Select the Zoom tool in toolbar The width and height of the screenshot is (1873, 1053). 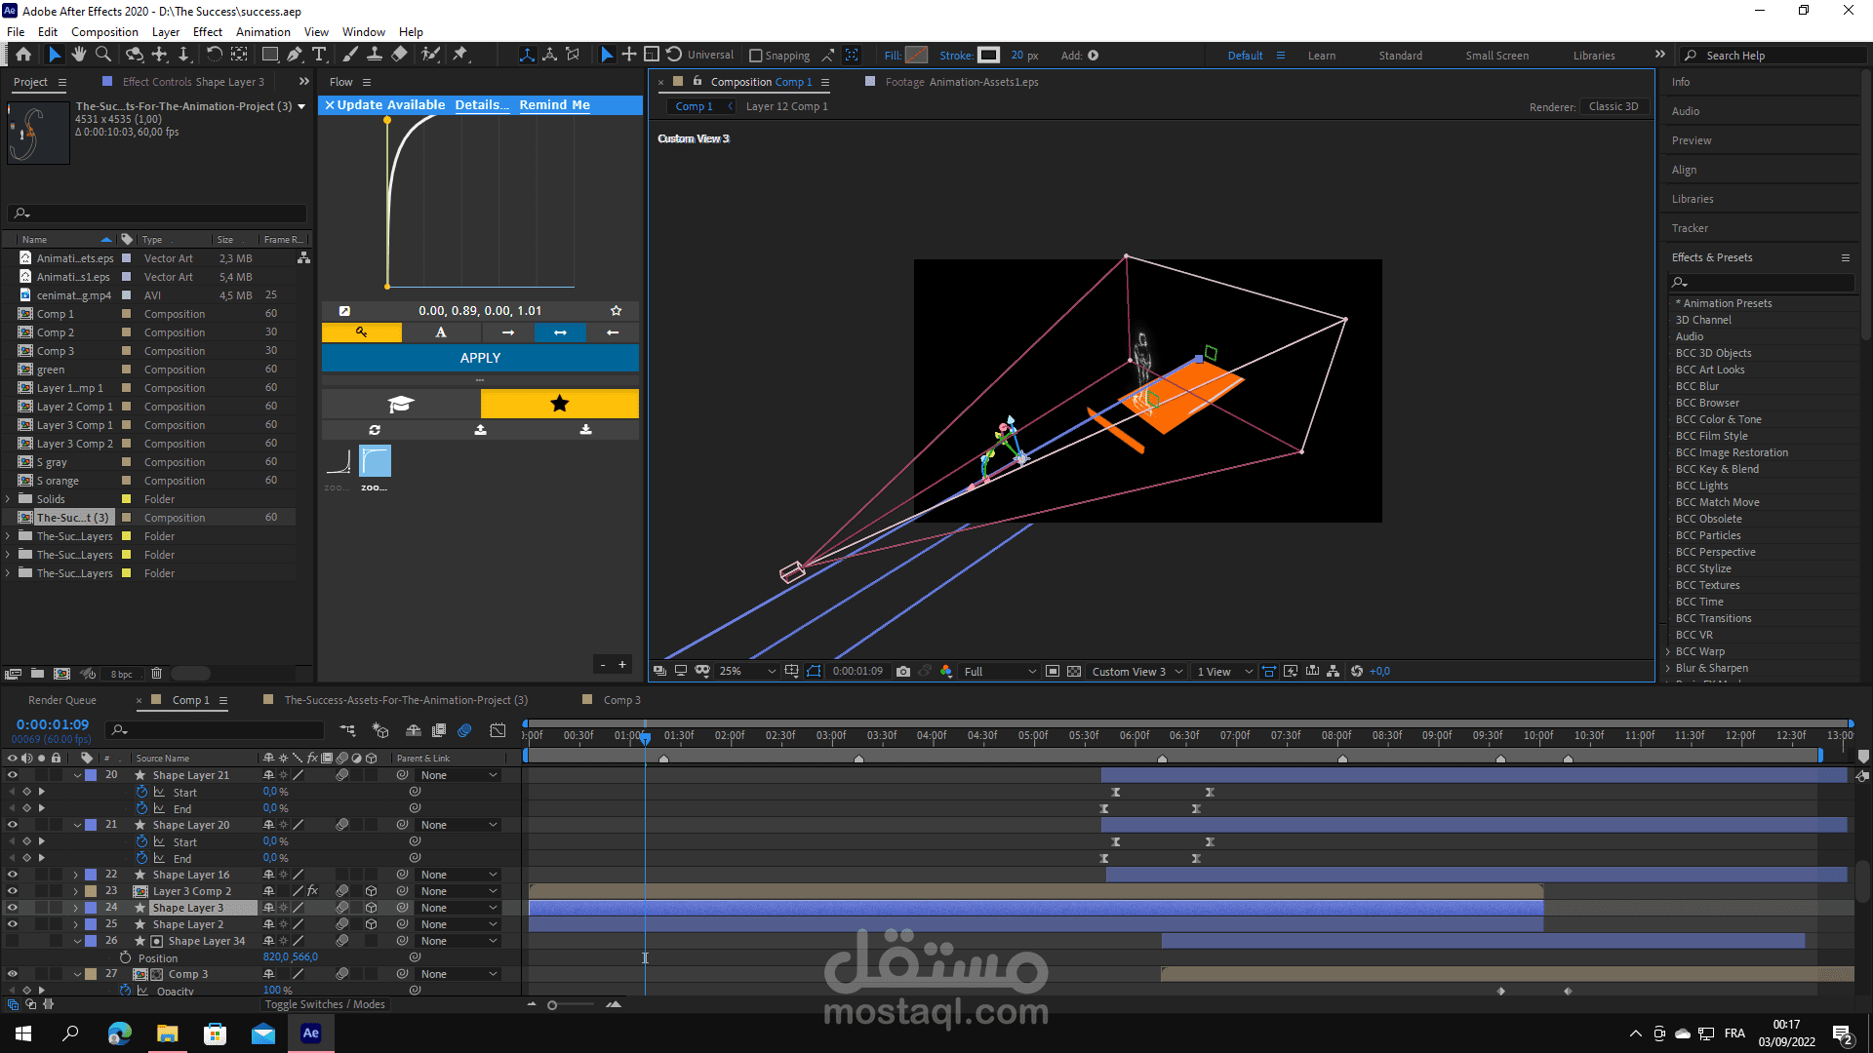tap(102, 55)
